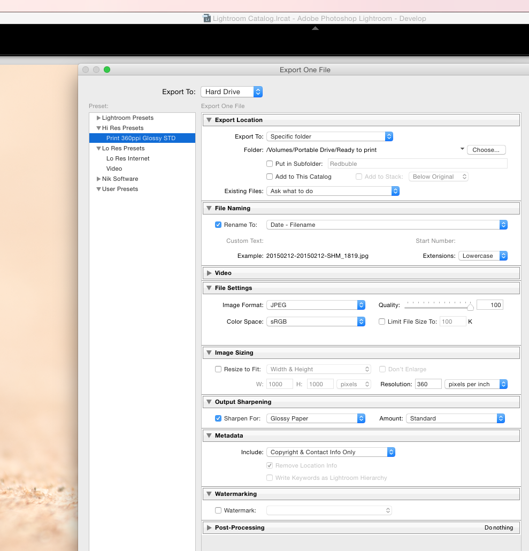
Task: Click the folder path history arrow
Action: (x=462, y=149)
